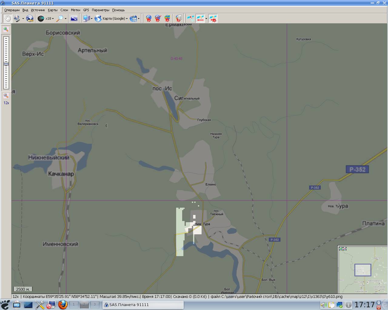The image size is (388, 310).
Task: Click the zoom out magnifier icon
Action: coord(6,96)
